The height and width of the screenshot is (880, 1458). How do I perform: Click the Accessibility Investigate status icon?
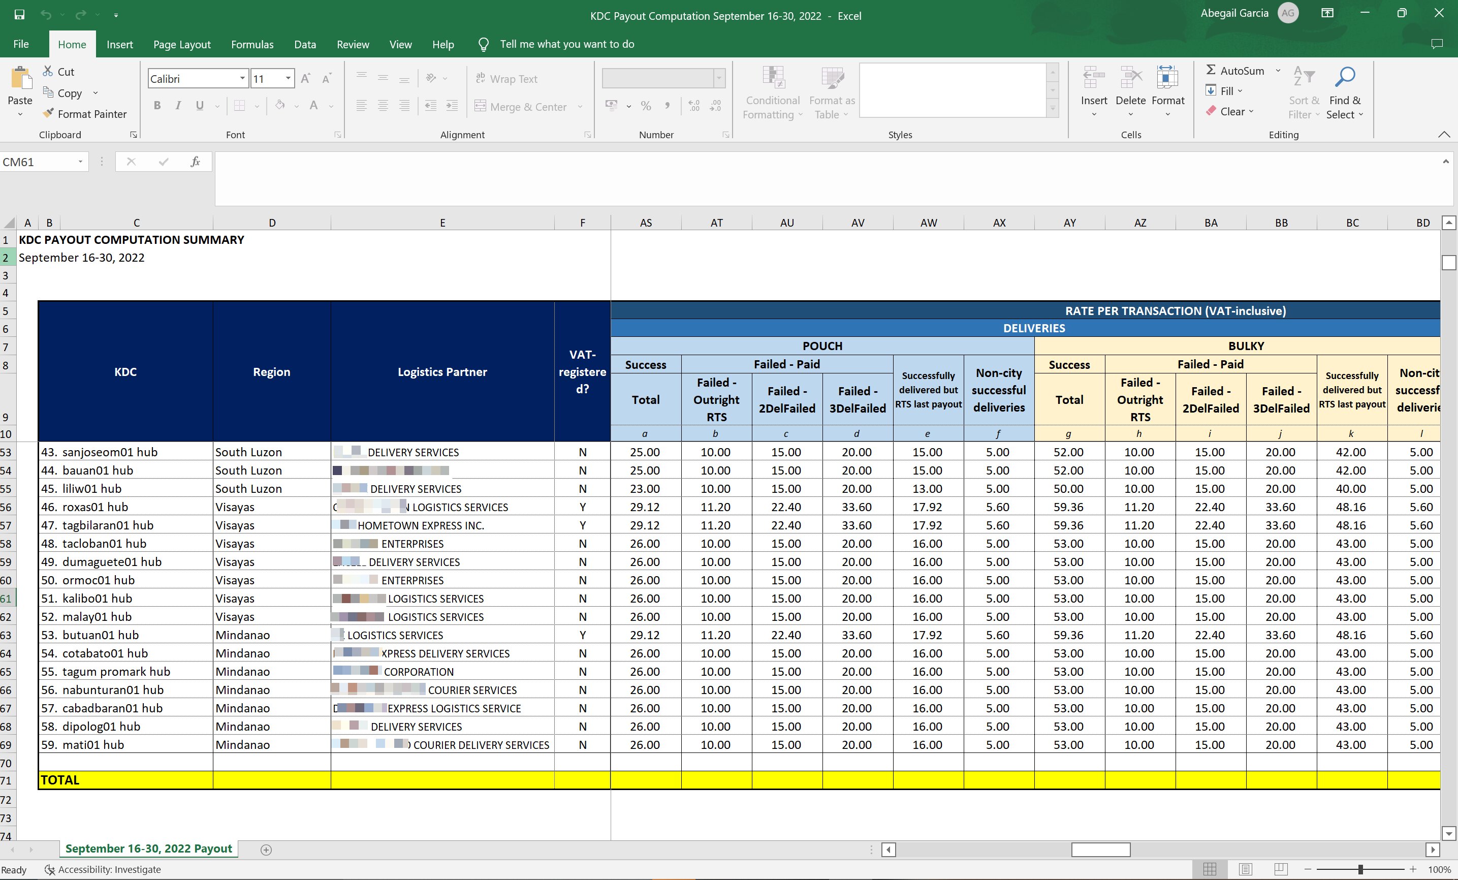coord(50,869)
